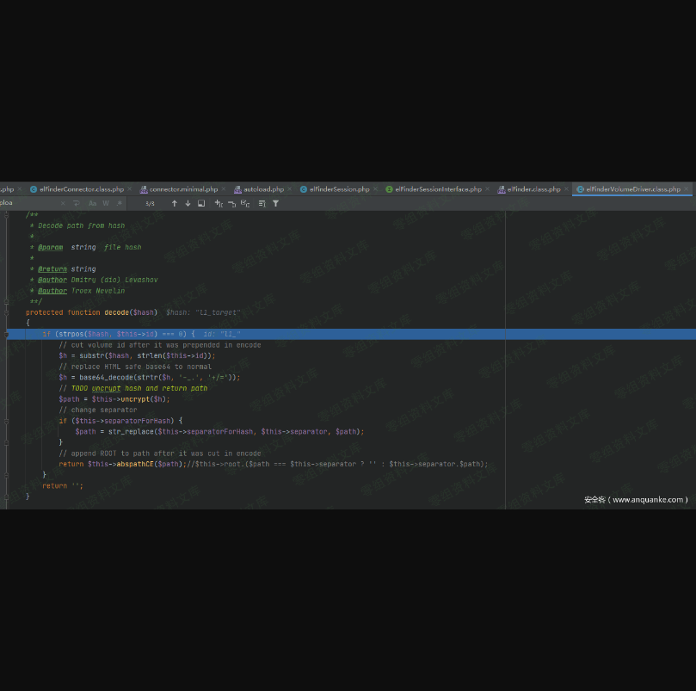Jump to previous search occurrence arrow
The image size is (696, 691).
coord(174,204)
